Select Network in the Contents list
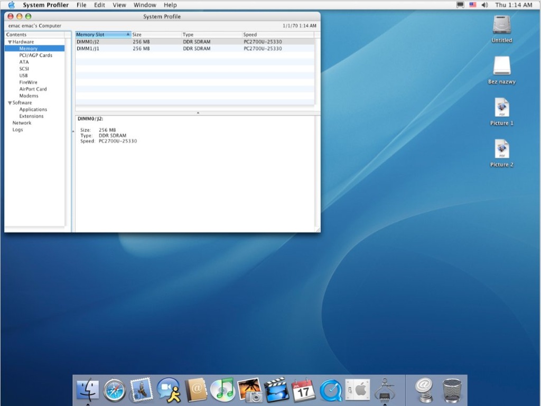 [22, 122]
